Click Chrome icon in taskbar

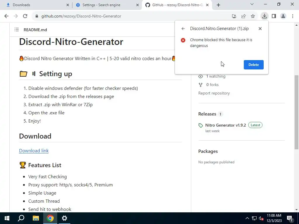pyautogui.click(x=50, y=218)
